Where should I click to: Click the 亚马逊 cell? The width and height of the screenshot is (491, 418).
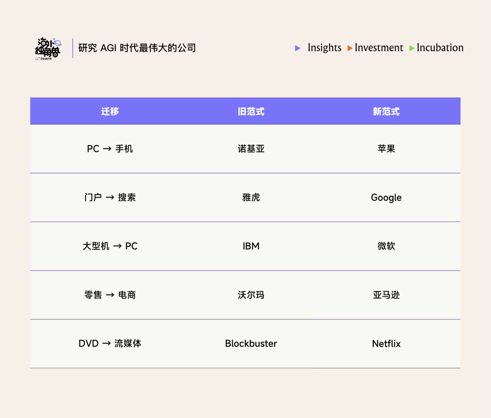(386, 295)
